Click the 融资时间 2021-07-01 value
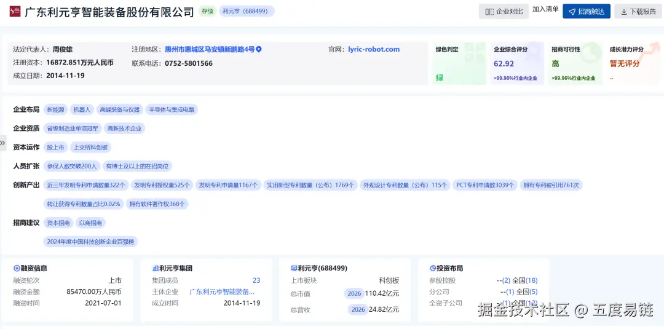The width and height of the screenshot is (664, 329). (103, 303)
